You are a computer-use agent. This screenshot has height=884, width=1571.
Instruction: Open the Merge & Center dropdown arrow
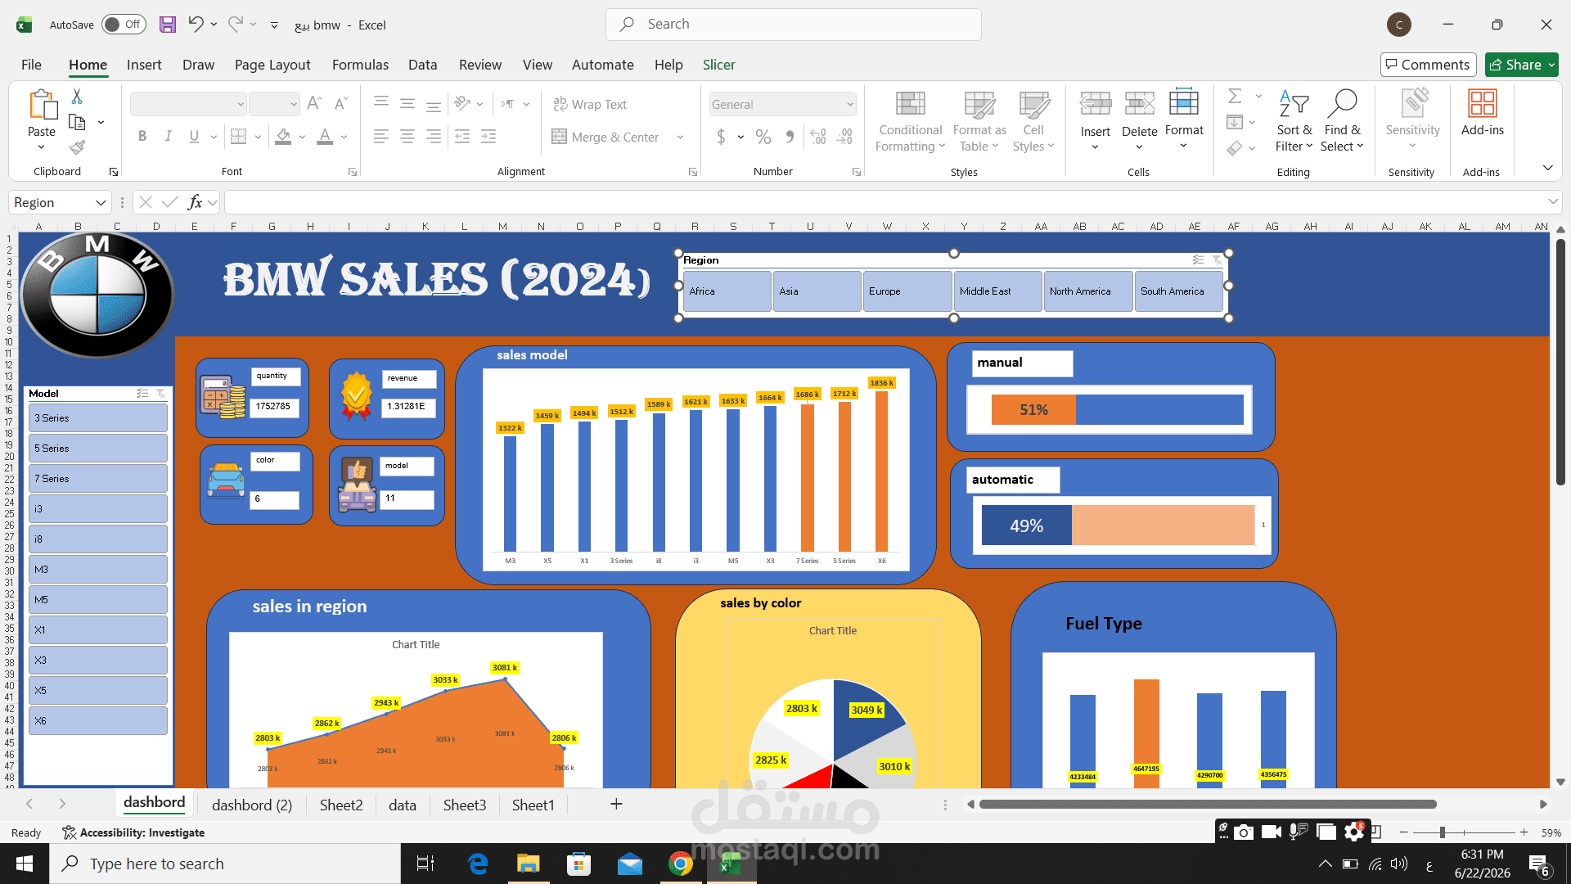pos(680,137)
